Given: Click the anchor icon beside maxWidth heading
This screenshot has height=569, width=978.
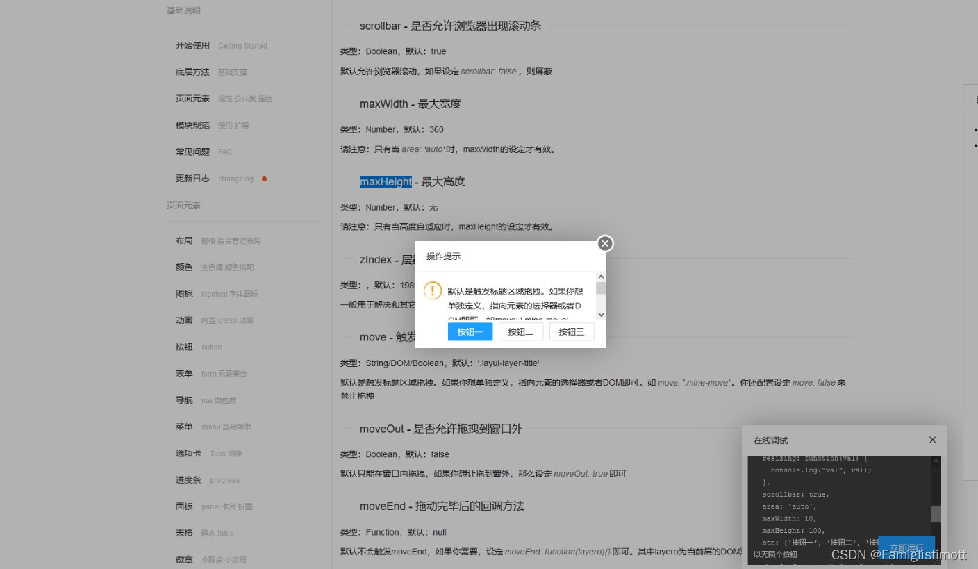Looking at the screenshot, I should 347,104.
